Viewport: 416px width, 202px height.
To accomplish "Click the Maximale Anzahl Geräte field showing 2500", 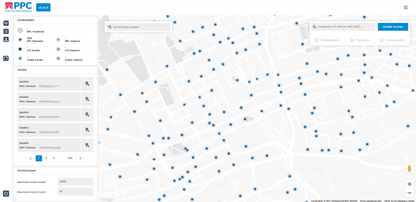I will pos(75,182).
